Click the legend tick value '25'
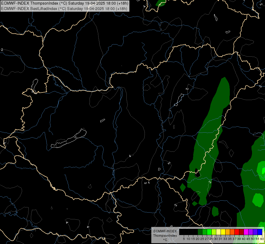 (x=202, y=239)
